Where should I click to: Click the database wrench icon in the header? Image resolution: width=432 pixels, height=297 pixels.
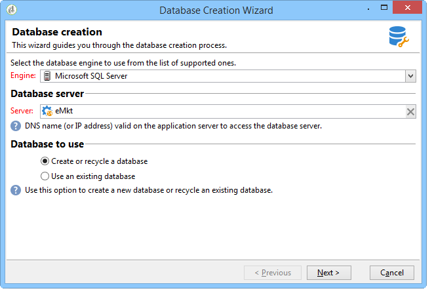pos(399,37)
